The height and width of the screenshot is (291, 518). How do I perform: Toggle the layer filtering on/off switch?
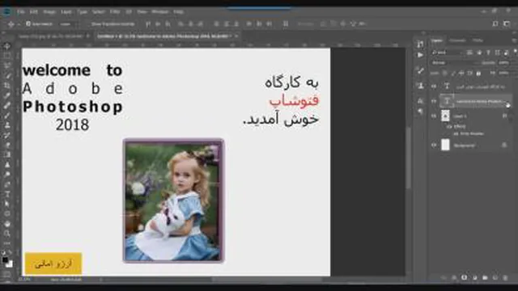coord(515,52)
